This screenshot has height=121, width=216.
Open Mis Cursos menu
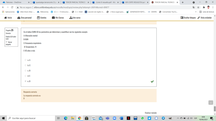point(58,18)
